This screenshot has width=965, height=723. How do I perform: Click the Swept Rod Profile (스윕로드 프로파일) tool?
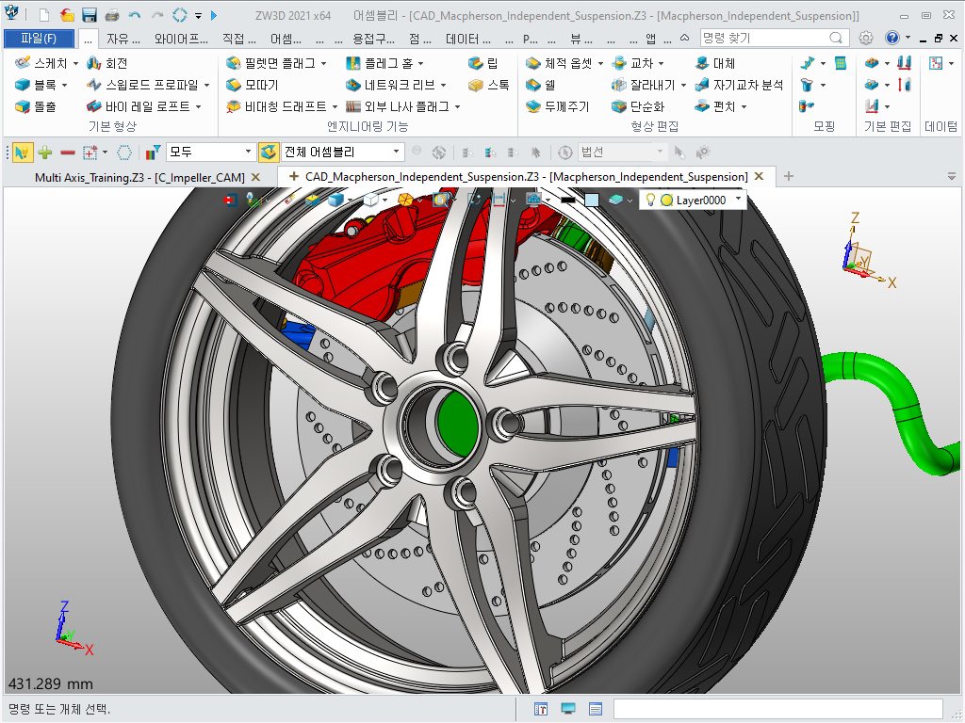point(143,85)
